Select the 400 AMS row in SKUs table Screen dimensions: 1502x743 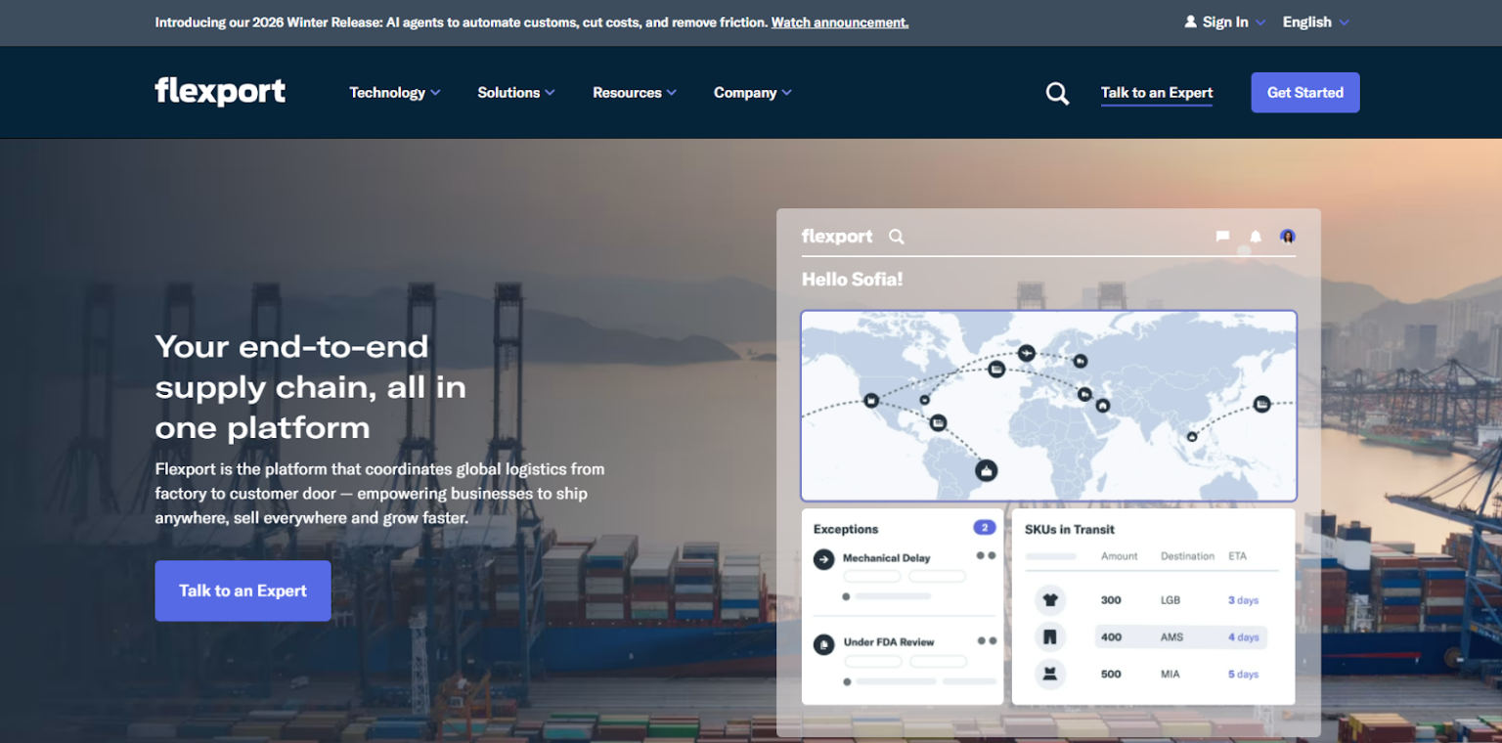coord(1179,637)
